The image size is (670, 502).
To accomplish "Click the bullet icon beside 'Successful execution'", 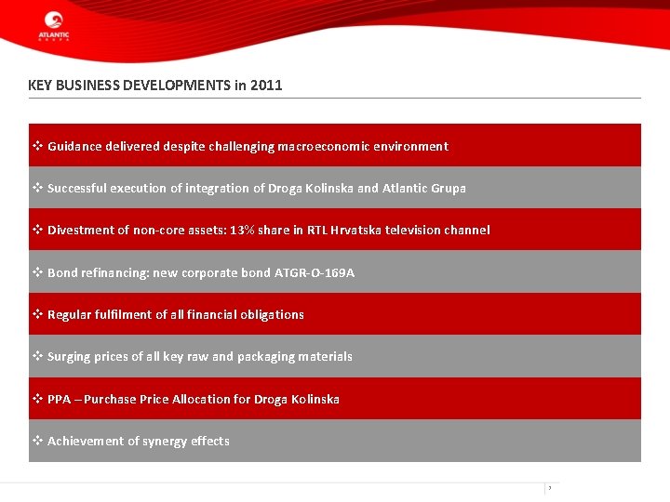I will 37,188.
